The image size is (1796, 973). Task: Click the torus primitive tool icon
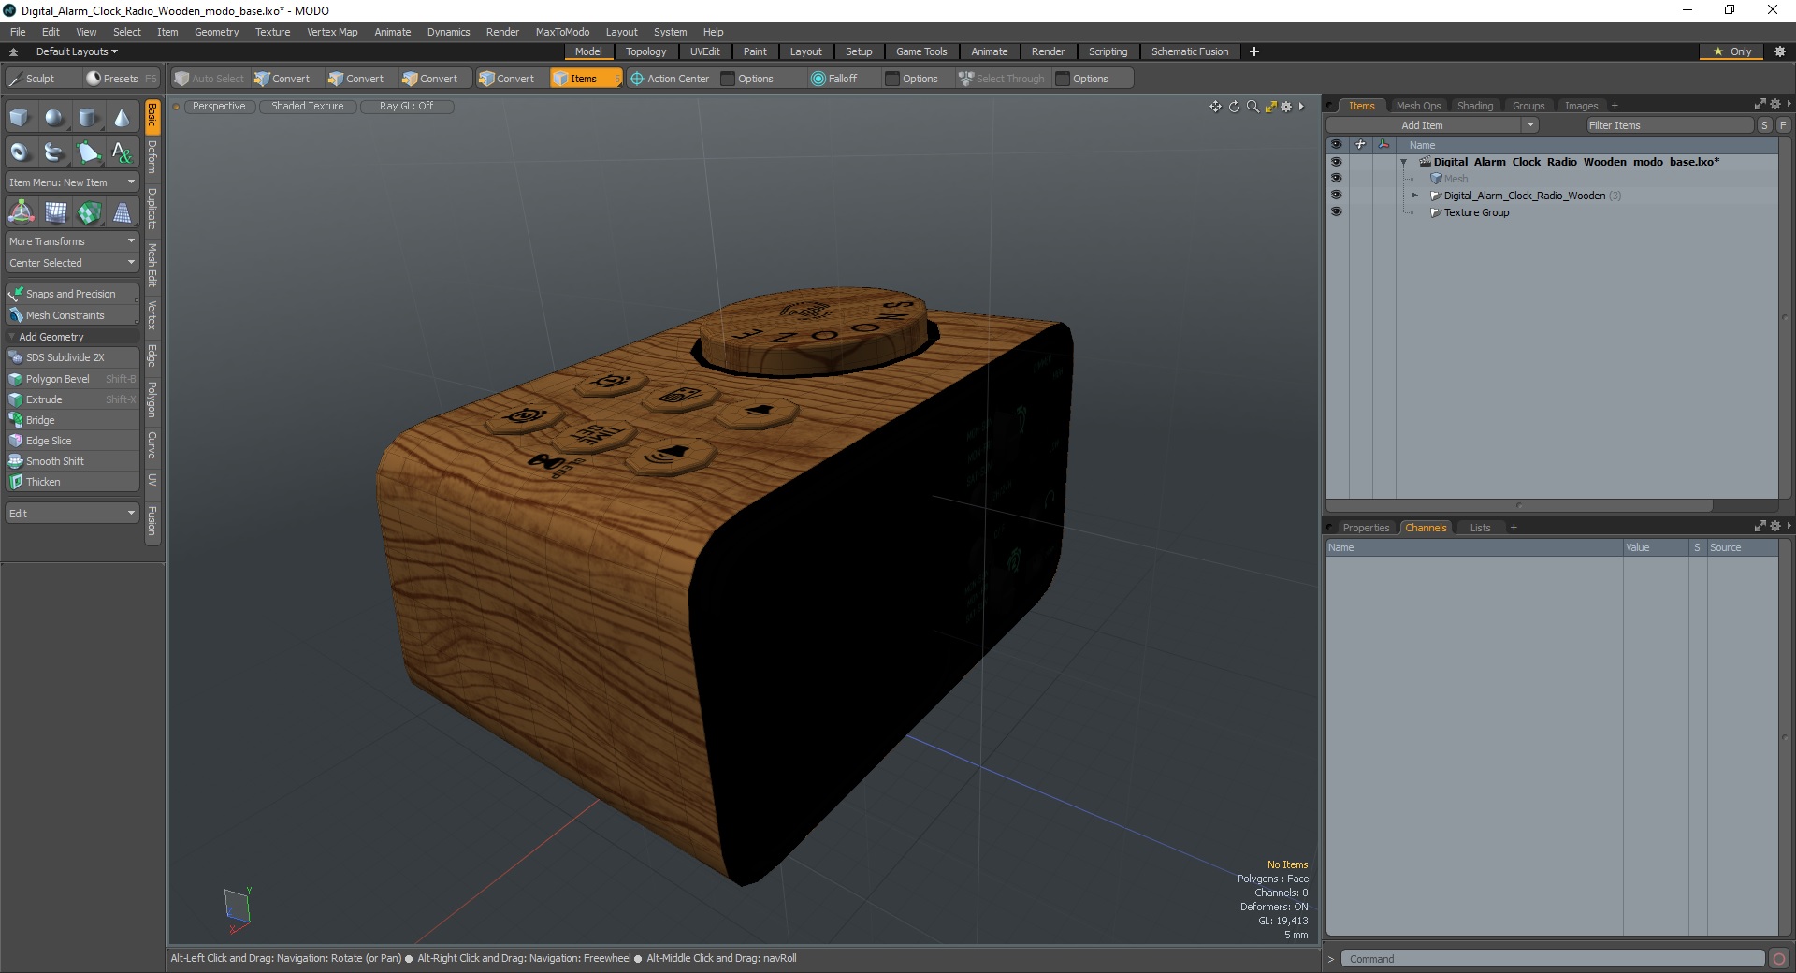pos(21,152)
